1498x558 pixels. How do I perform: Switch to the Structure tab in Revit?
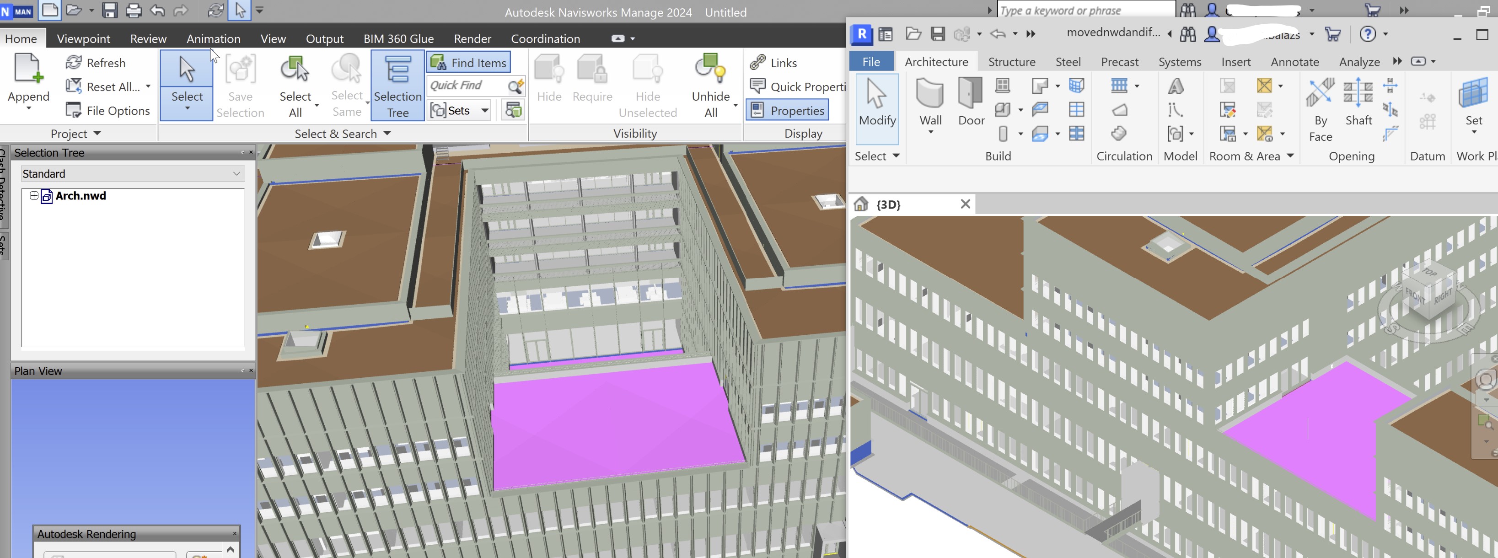pyautogui.click(x=1011, y=62)
